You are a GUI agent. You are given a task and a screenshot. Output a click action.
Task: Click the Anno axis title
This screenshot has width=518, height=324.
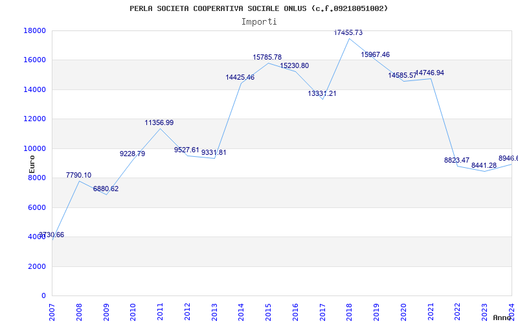pyautogui.click(x=502, y=318)
